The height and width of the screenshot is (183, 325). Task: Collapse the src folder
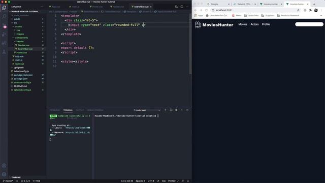pos(15,23)
